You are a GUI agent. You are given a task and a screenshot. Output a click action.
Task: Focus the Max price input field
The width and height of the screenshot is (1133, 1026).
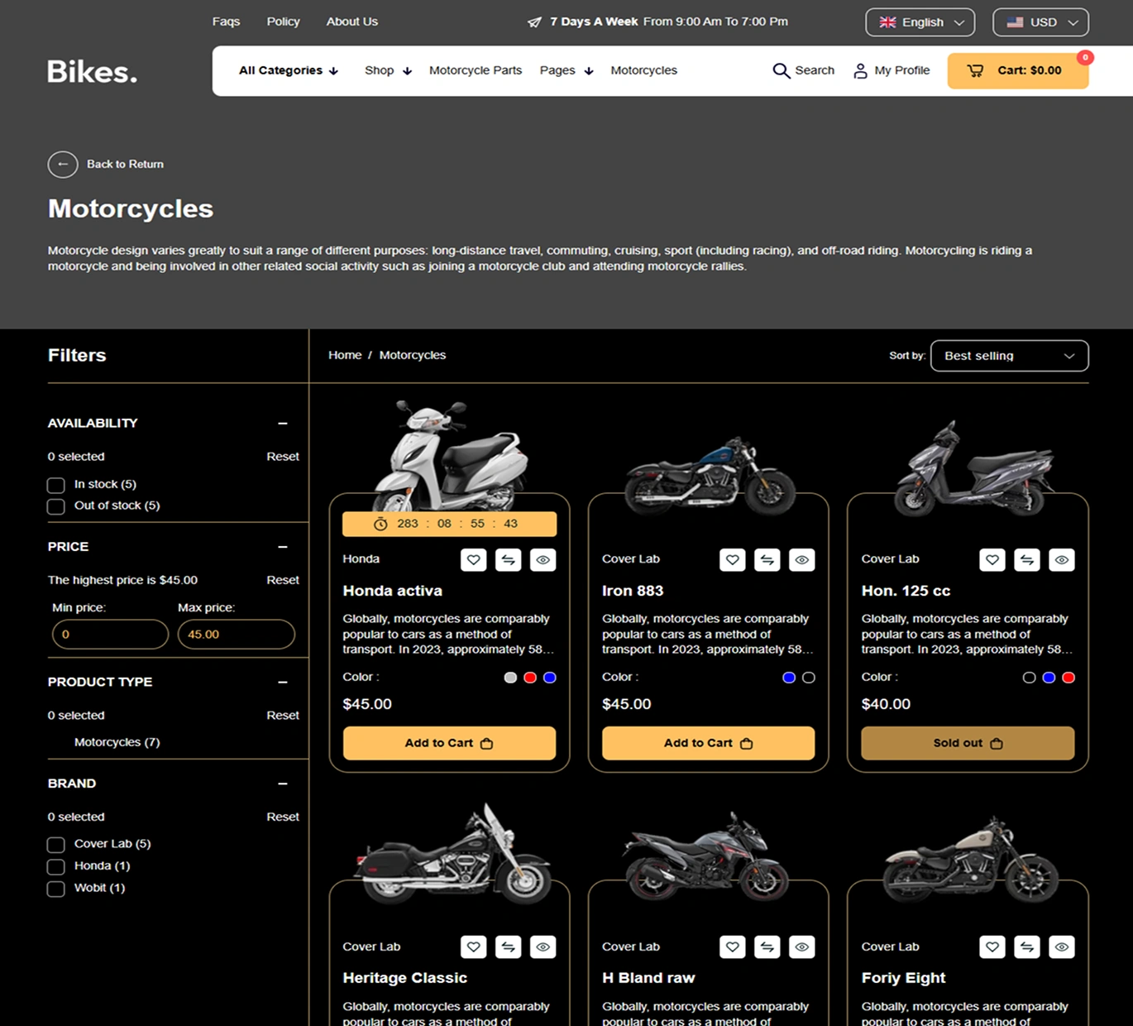(236, 635)
